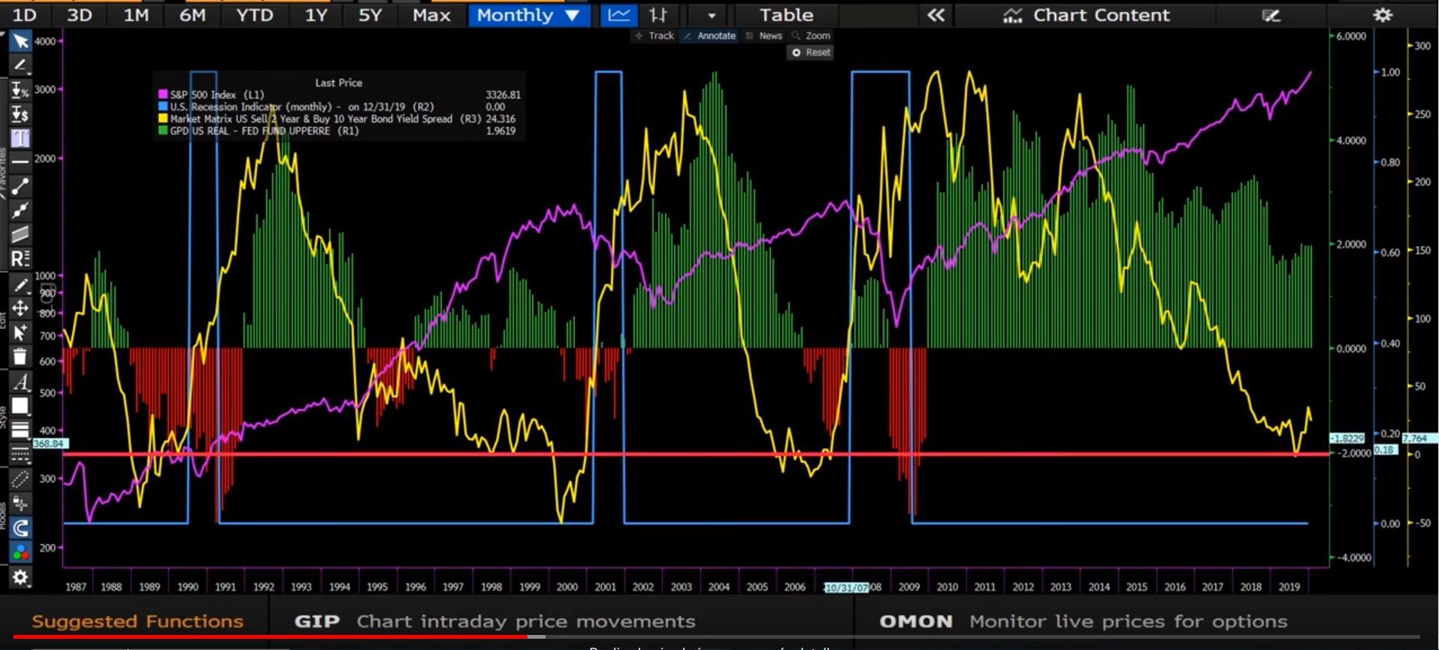The height and width of the screenshot is (650, 1439).
Task: Choose the dotted lasso selection tool
Action: (20, 479)
